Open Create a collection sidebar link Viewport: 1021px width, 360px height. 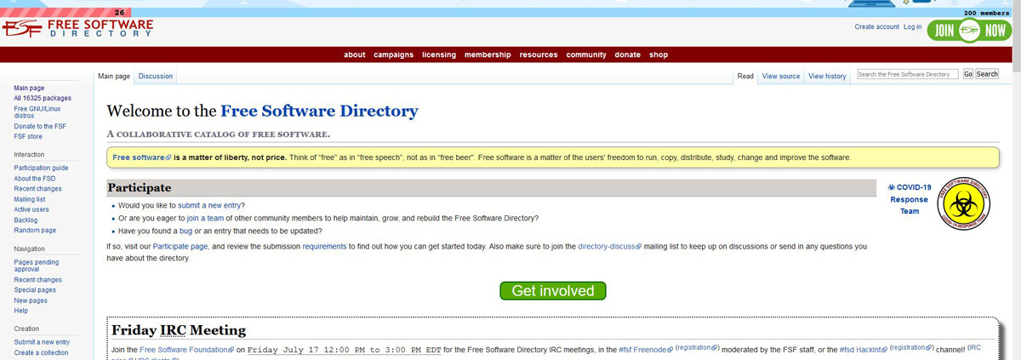[x=41, y=352]
